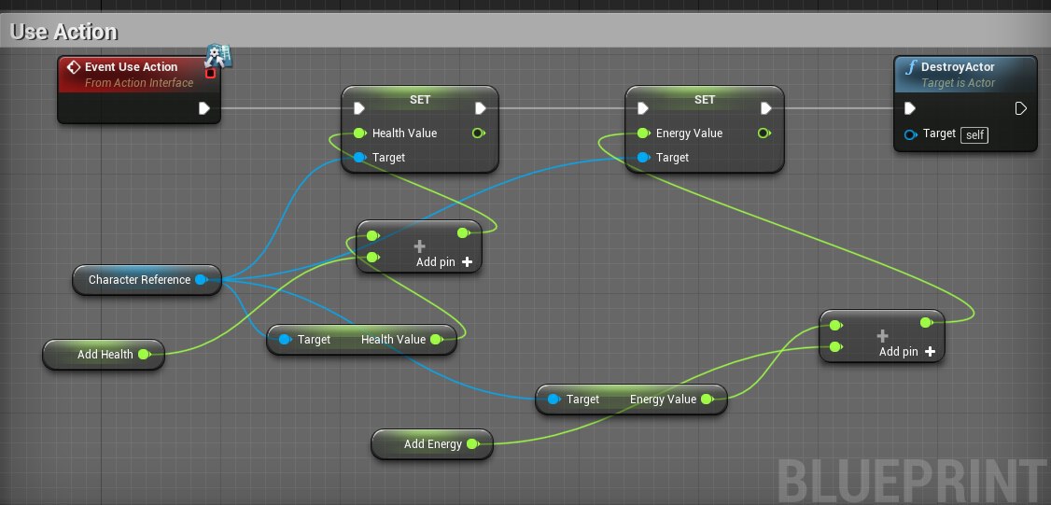
Task: Select the SET node title for Health Value
Action: pyautogui.click(x=420, y=99)
